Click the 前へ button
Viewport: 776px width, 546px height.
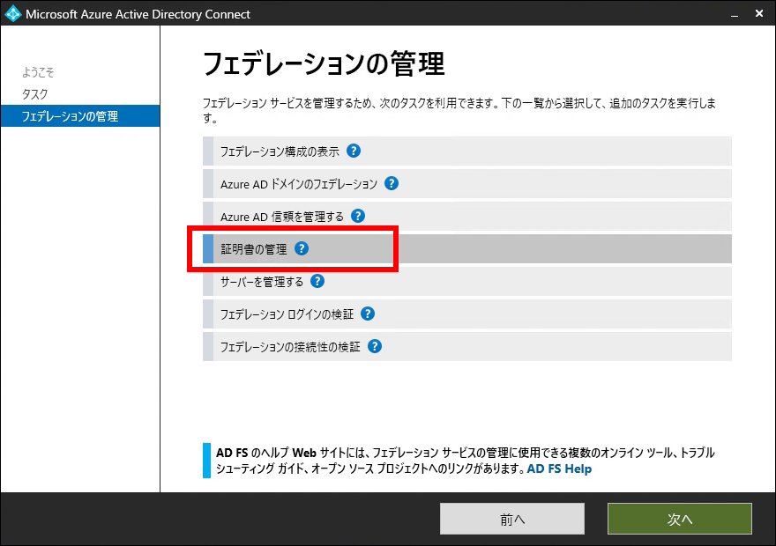point(512,519)
